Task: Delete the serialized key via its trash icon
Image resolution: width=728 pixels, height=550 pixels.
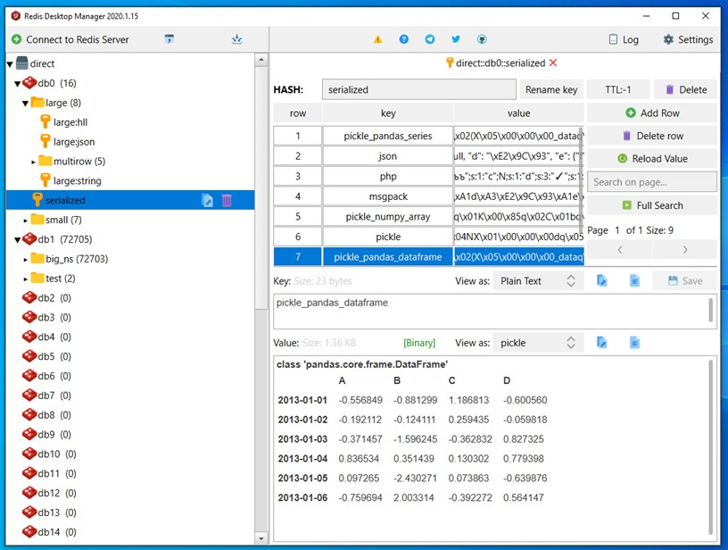Action: pyautogui.click(x=227, y=200)
